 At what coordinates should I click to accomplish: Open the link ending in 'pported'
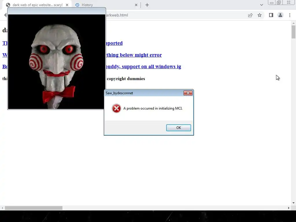[x=114, y=43]
